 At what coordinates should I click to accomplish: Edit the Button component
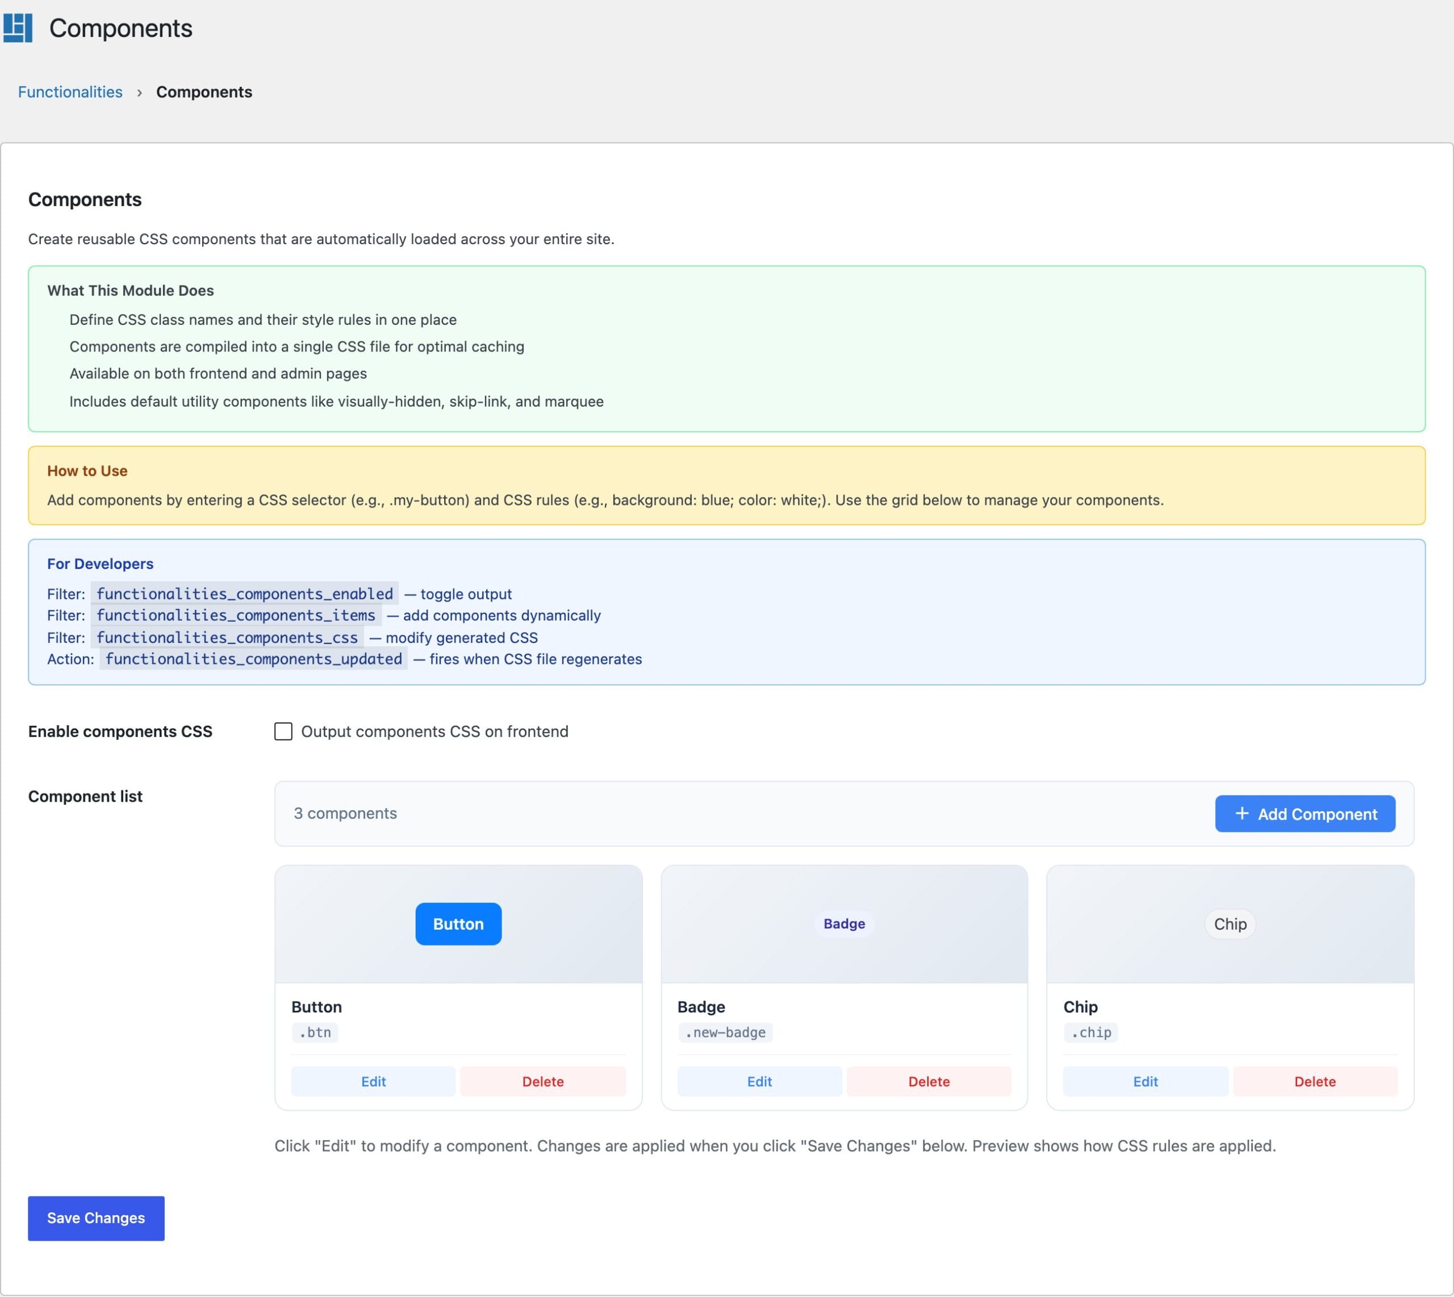(x=374, y=1081)
